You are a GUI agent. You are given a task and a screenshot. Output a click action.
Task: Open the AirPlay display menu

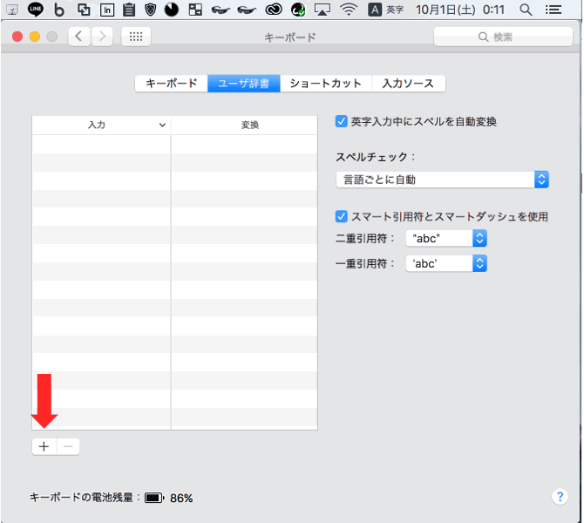323,10
